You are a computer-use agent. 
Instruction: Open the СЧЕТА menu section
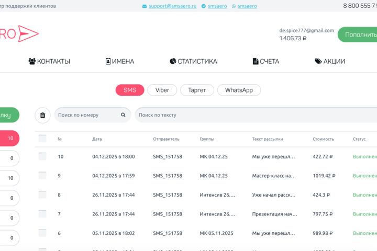tap(266, 61)
